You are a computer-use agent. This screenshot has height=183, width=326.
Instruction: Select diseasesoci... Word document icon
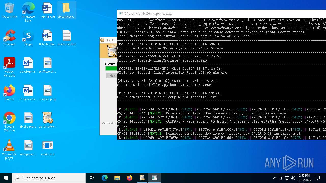point(28,93)
